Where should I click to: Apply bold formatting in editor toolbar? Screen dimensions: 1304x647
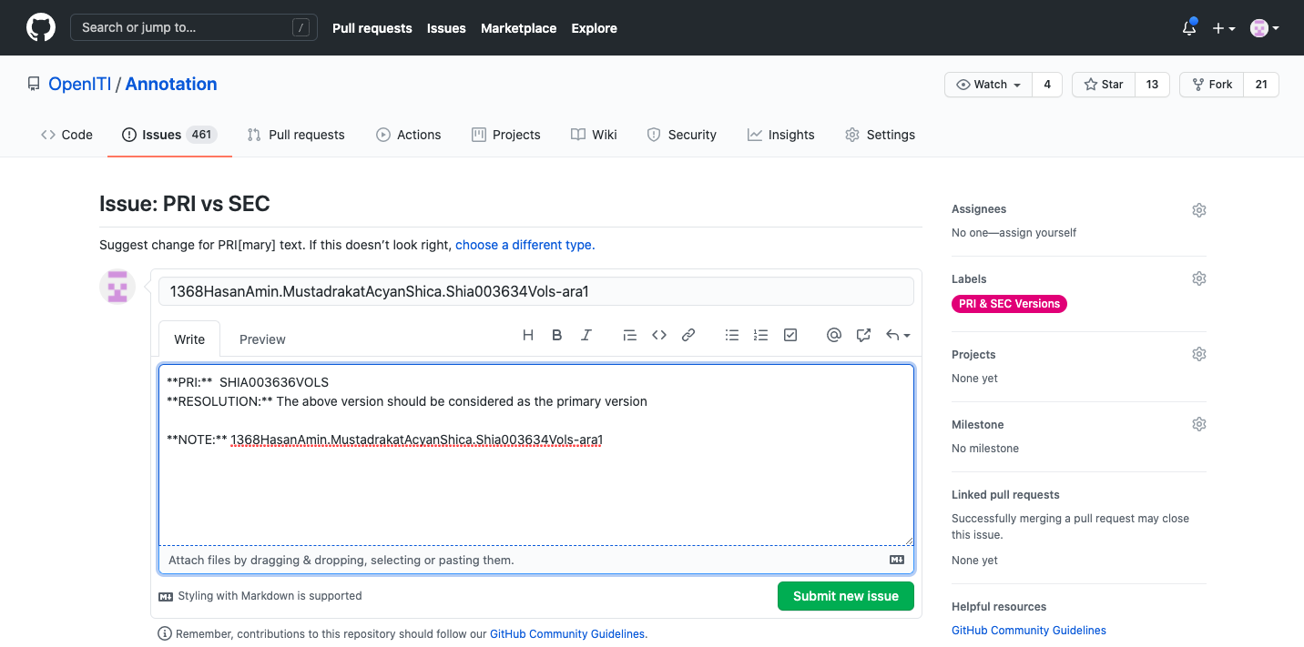point(557,335)
